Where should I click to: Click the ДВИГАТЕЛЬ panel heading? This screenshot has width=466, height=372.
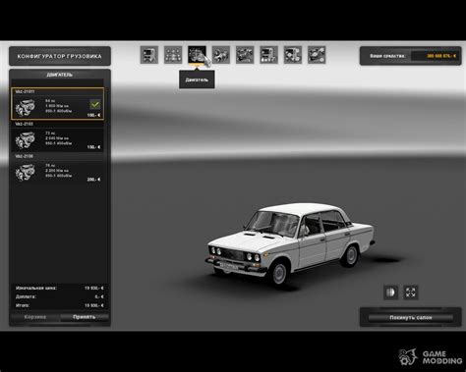(59, 75)
